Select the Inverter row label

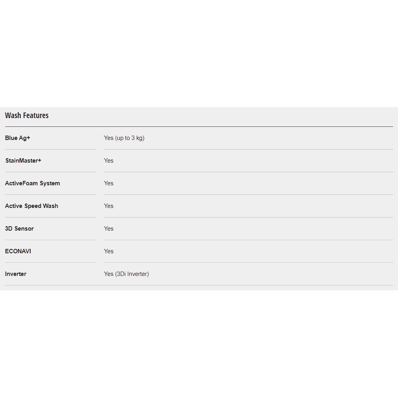[16, 274]
